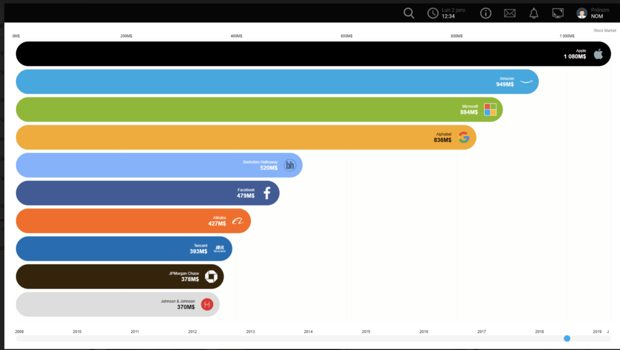Click the JPMorgan Chase logo

tap(211, 277)
